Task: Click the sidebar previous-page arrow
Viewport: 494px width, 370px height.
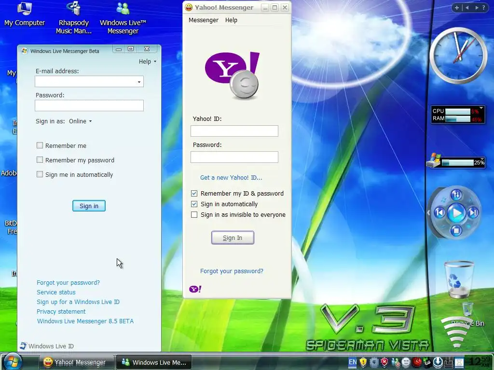Action: (x=467, y=8)
